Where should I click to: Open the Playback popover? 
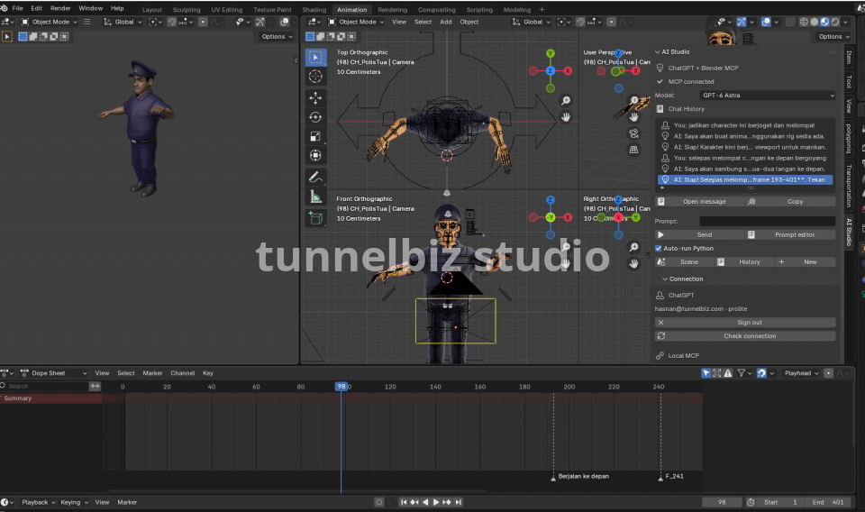(x=38, y=503)
